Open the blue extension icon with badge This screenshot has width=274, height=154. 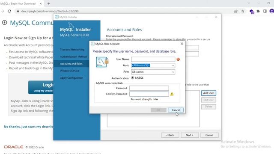point(252,12)
